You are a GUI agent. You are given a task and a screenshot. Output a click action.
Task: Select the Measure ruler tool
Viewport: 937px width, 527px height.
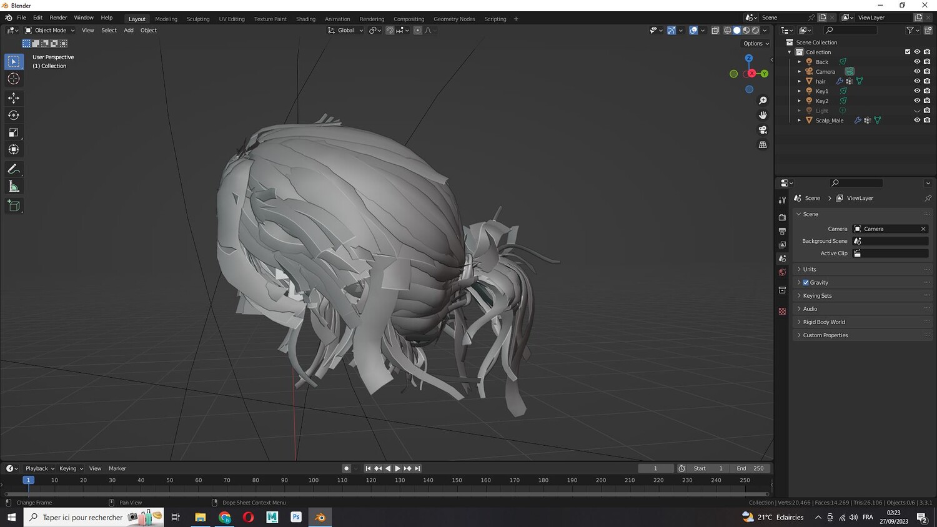point(14,187)
